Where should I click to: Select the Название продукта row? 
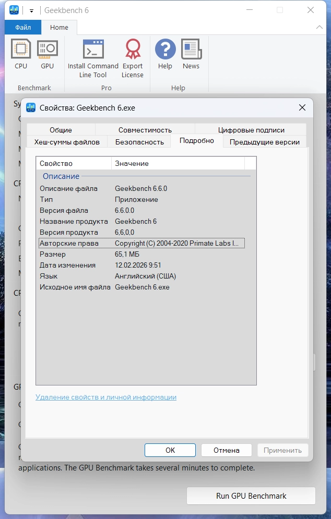click(x=142, y=221)
